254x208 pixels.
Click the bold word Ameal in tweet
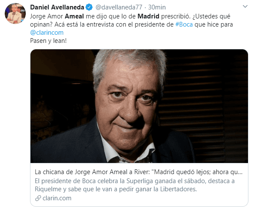coord(74,16)
